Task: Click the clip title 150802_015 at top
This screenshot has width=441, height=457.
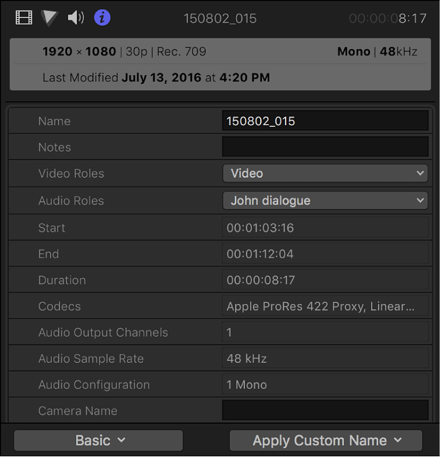Action: pos(220,19)
